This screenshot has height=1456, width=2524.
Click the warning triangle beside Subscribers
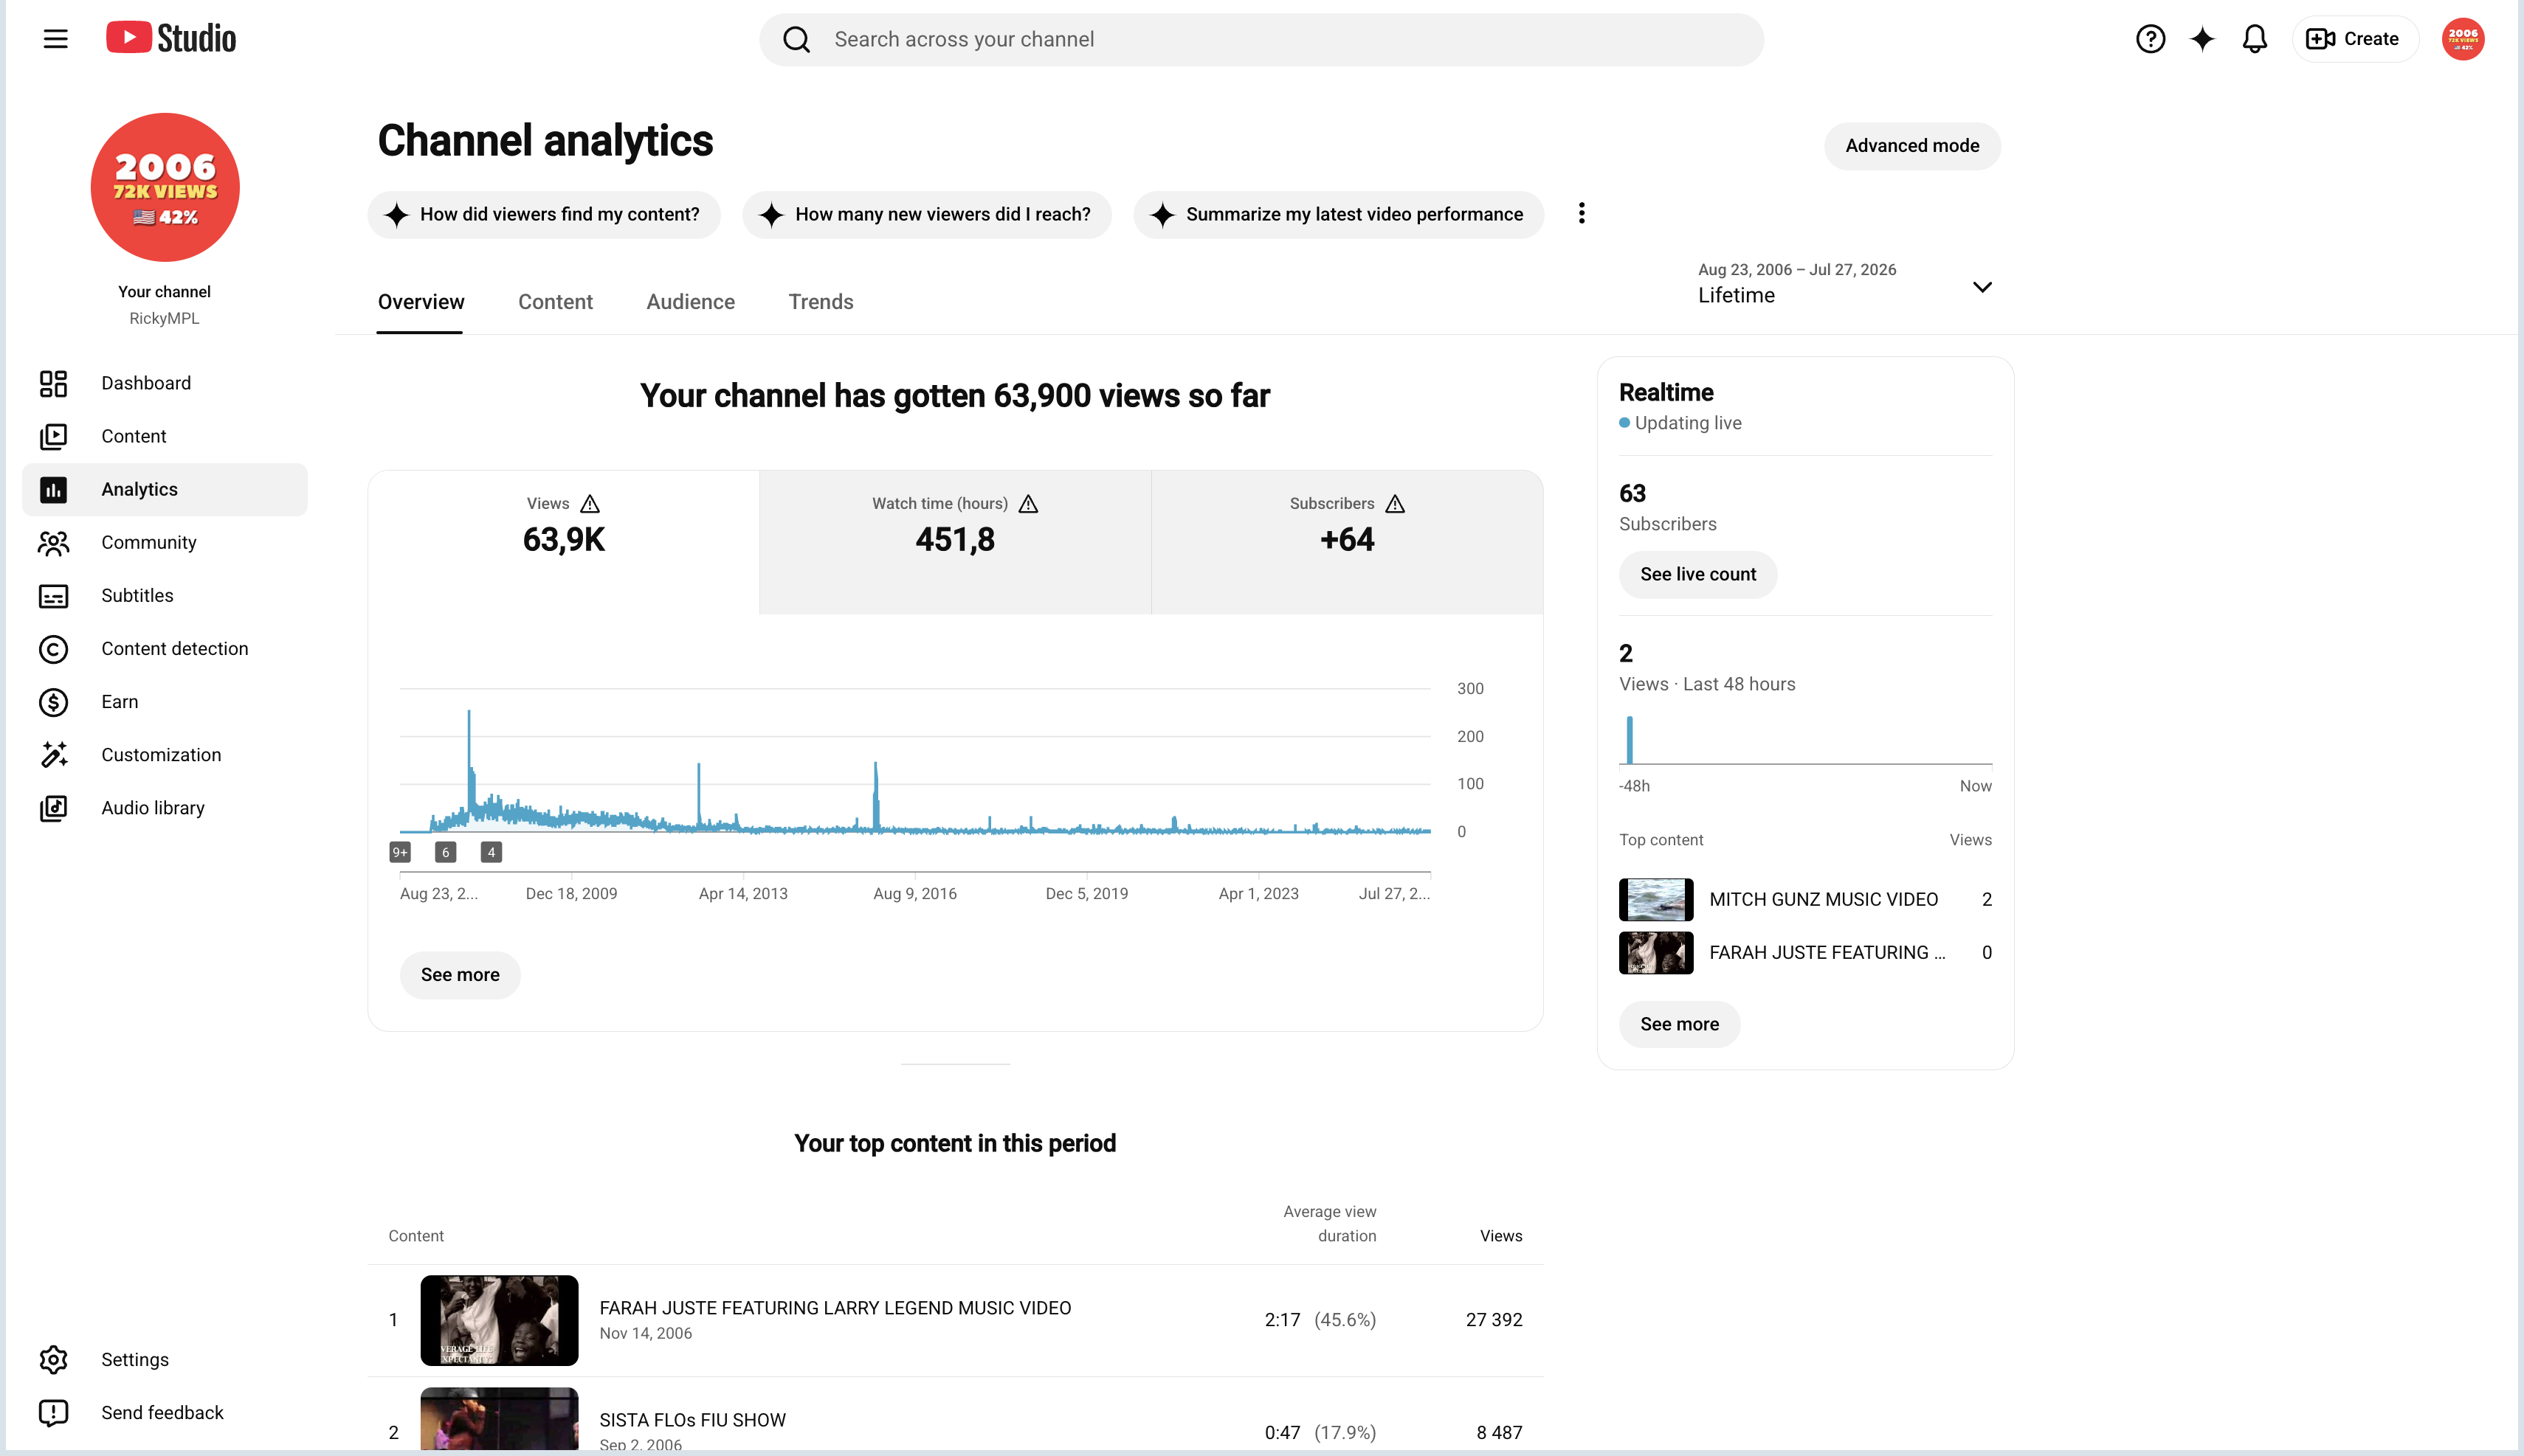pos(1396,503)
